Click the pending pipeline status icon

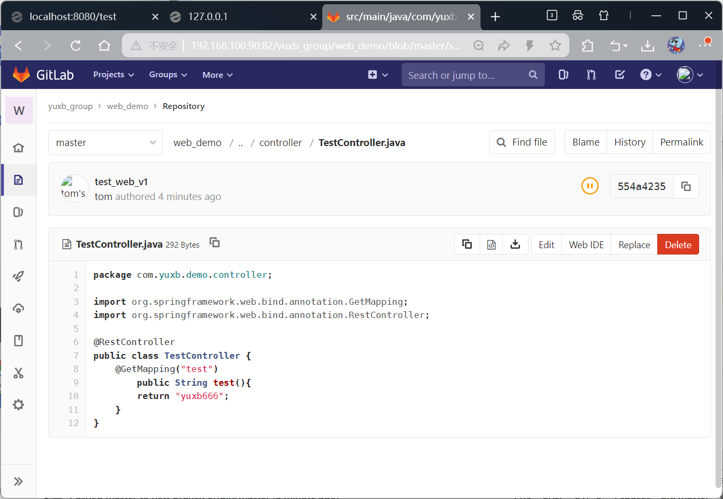590,186
